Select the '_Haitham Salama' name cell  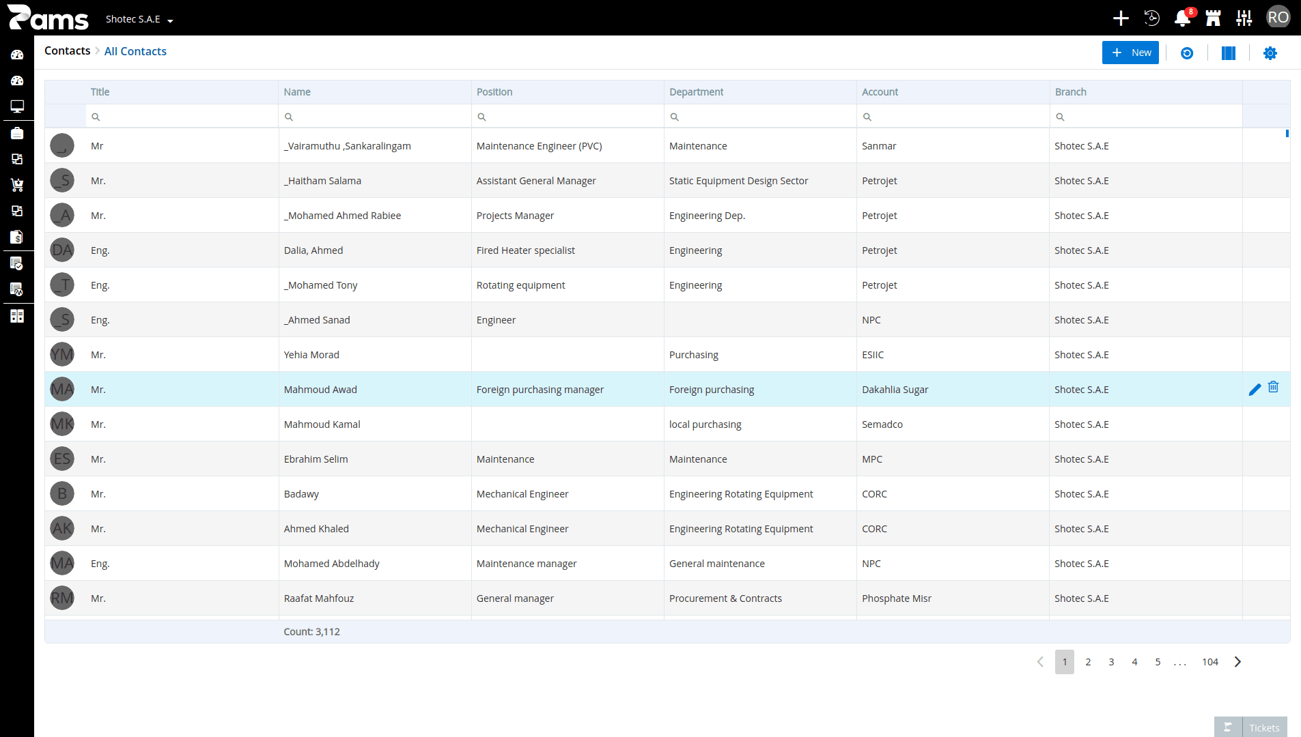click(375, 181)
